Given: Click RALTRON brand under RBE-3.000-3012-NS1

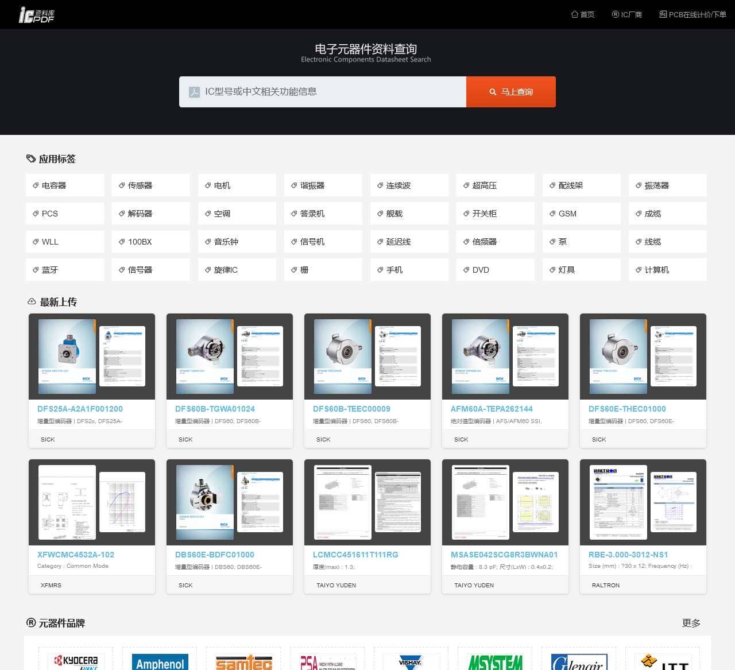Looking at the screenshot, I should tap(606, 585).
